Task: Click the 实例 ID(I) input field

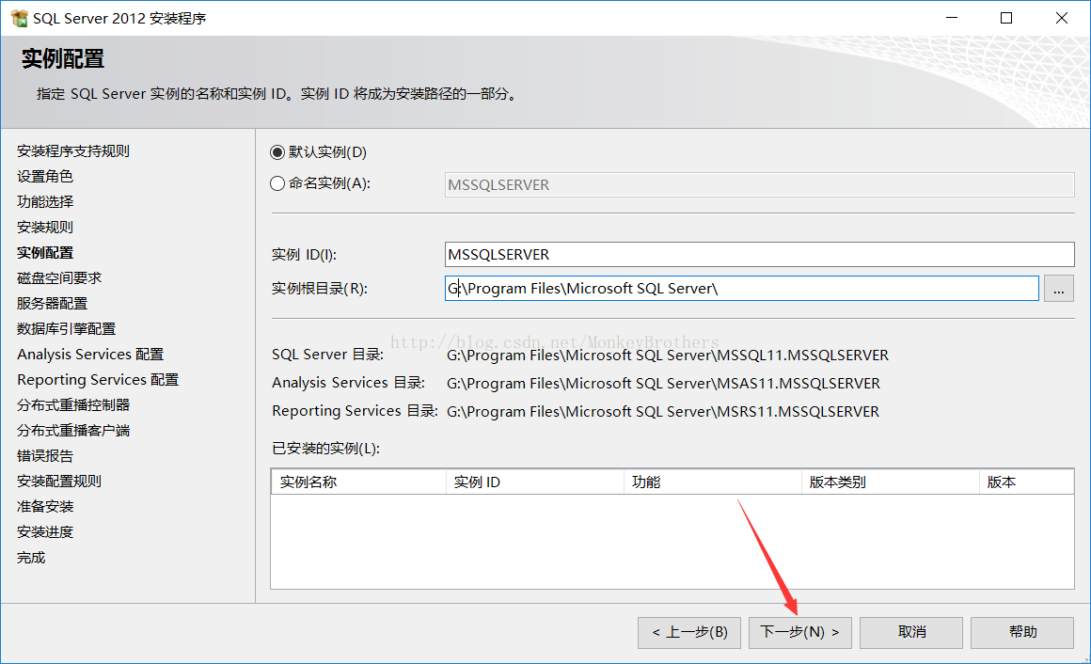Action: [x=759, y=255]
